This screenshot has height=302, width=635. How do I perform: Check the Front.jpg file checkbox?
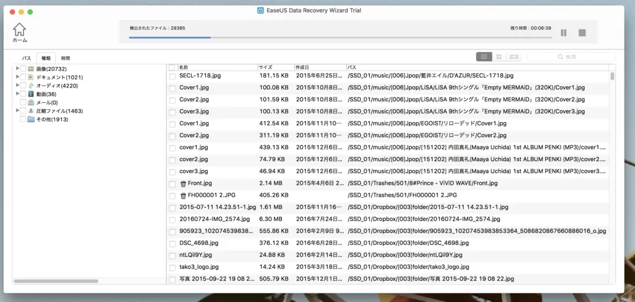tap(172, 184)
